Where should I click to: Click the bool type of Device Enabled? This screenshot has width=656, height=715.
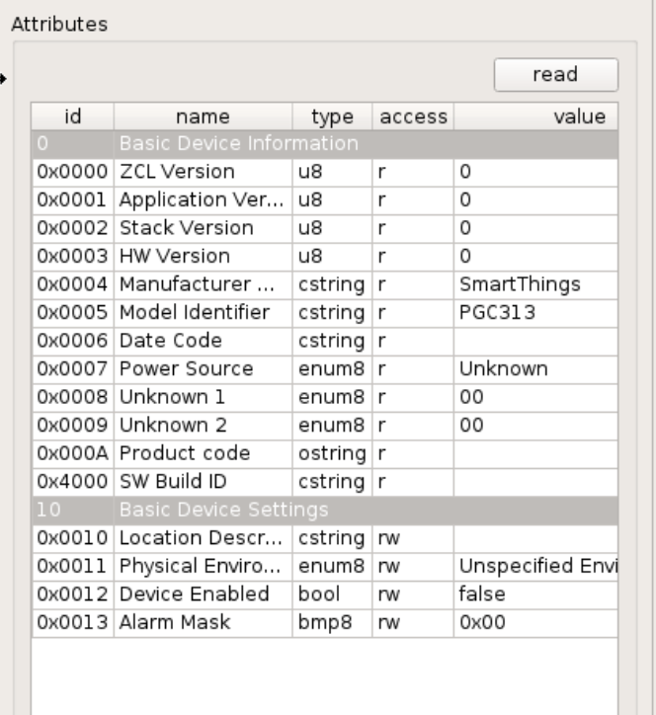tap(332, 595)
